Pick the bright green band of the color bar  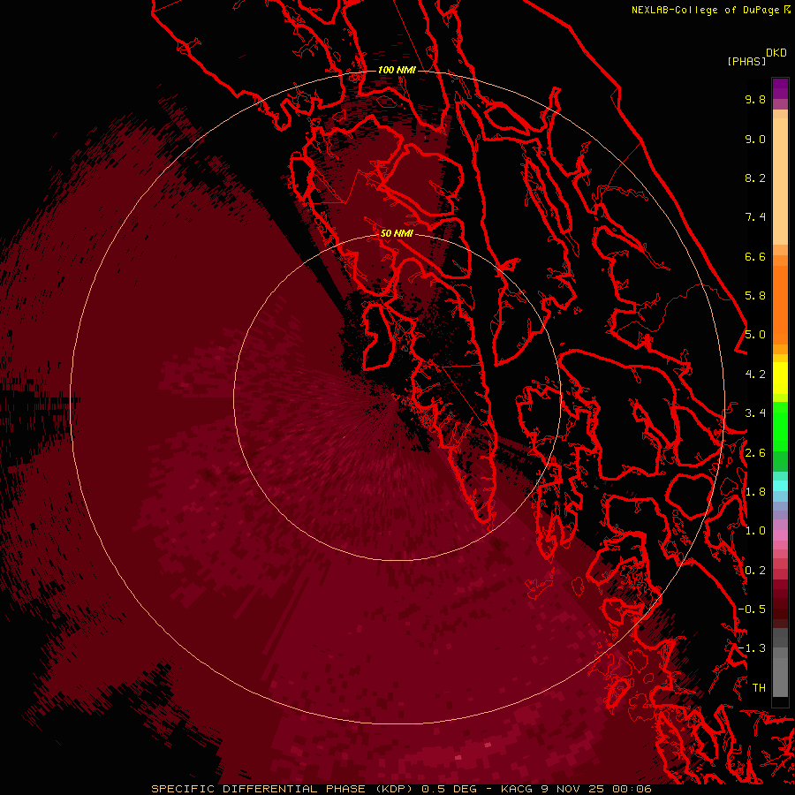point(780,426)
